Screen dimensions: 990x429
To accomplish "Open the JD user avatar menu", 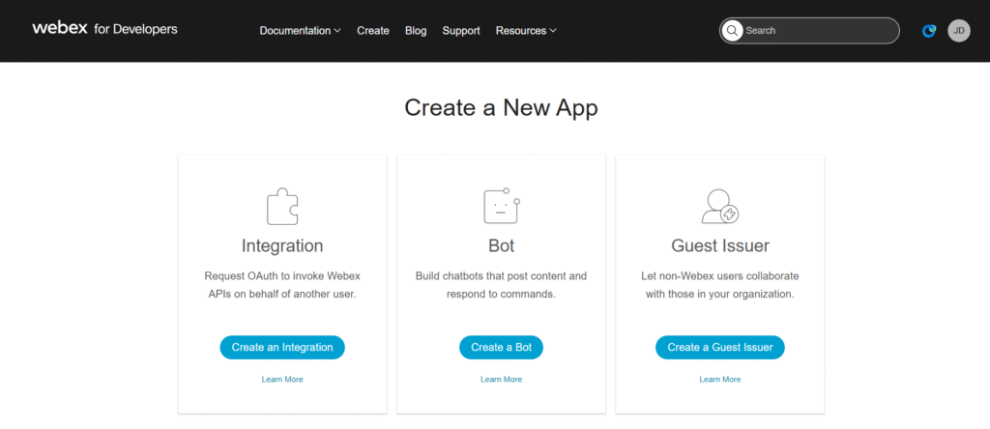I will [x=958, y=30].
